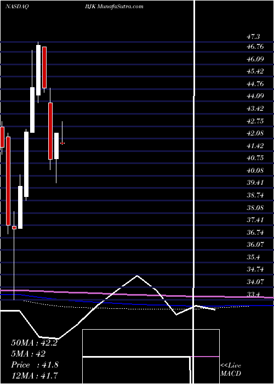
Task: Select the red candlestick at the chart peak
Action: [x=44, y=67]
